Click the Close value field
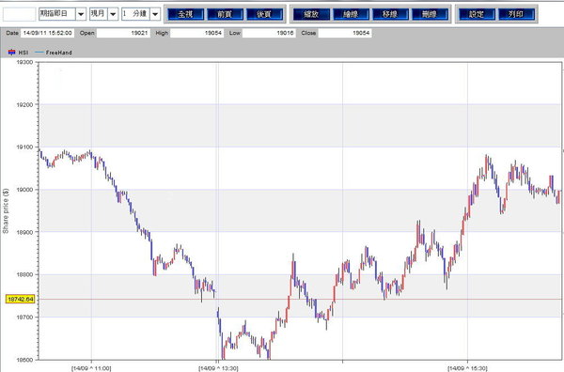This screenshot has height=372, width=564. pos(345,33)
